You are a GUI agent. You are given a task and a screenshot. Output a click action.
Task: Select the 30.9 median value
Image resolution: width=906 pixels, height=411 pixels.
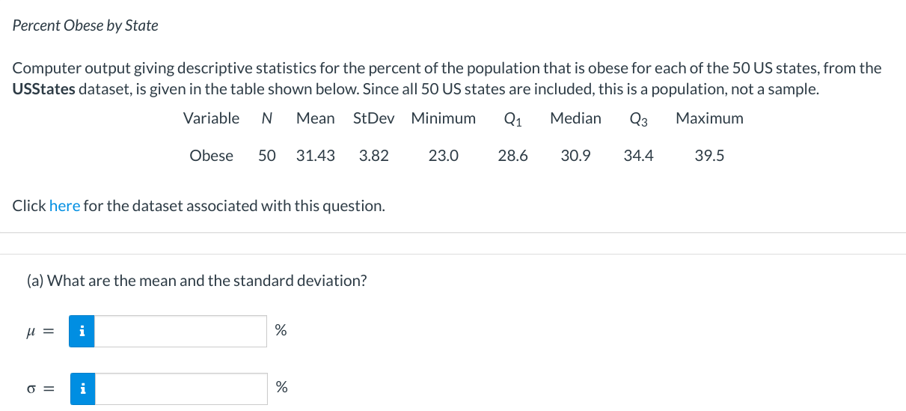(575, 156)
